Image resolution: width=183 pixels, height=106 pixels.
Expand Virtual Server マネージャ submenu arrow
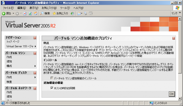(35, 46)
